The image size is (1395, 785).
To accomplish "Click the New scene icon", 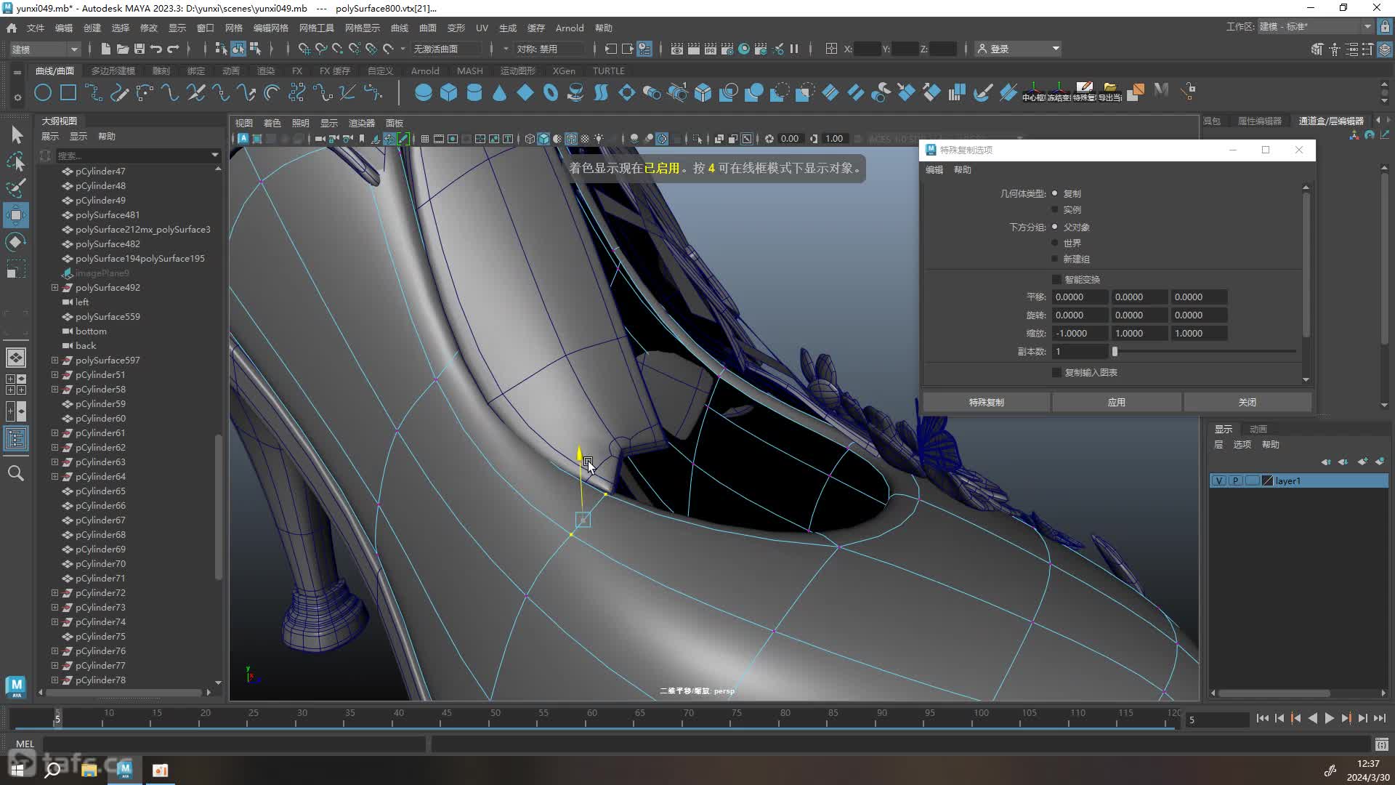I will tap(105, 49).
